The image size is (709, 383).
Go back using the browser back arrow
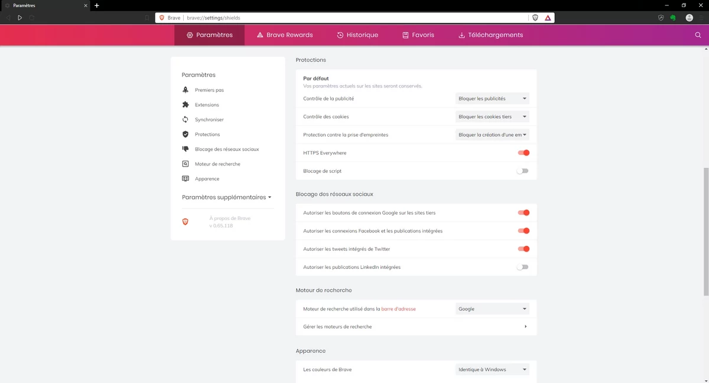pos(8,18)
